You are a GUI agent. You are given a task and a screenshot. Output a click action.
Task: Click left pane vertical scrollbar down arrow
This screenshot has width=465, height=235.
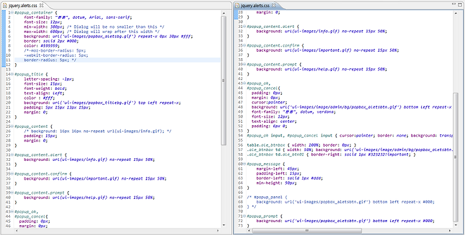[x=223, y=225]
